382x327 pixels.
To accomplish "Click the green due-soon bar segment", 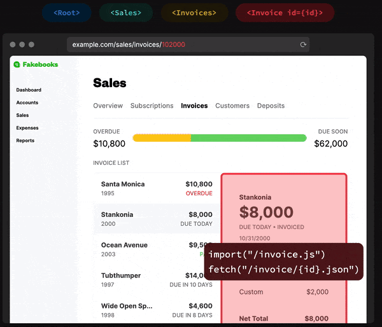I will pyautogui.click(x=249, y=138).
